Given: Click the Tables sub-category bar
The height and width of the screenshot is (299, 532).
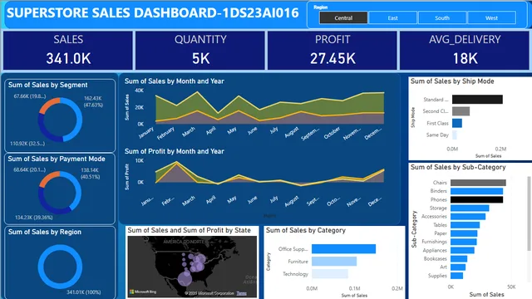Looking at the screenshot, I should point(465,225).
